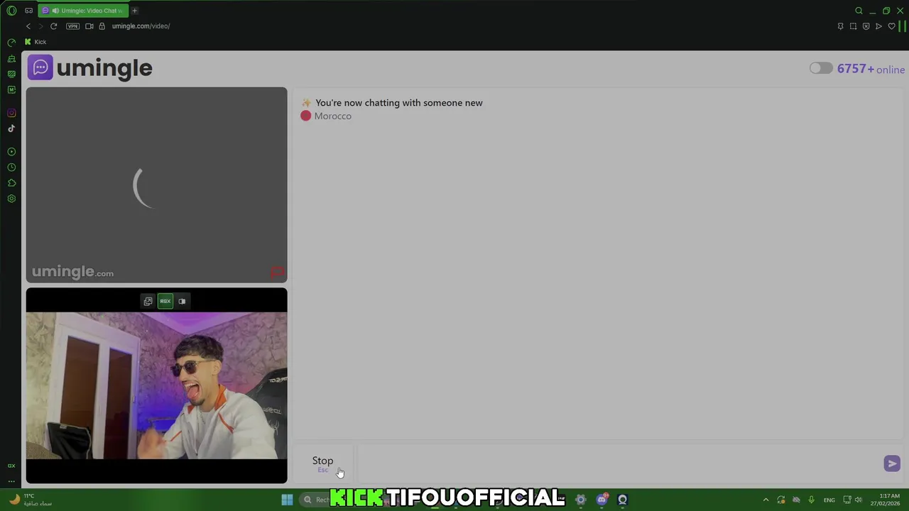Open the GX Corner gamepad icon
Viewport: 909px width, 511px height.
tap(28, 11)
